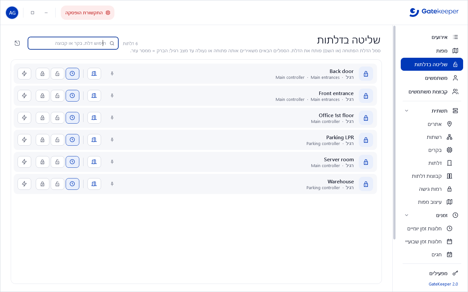Click the blue lock status icon for Warehouse
The height and width of the screenshot is (292, 468).
(366, 184)
